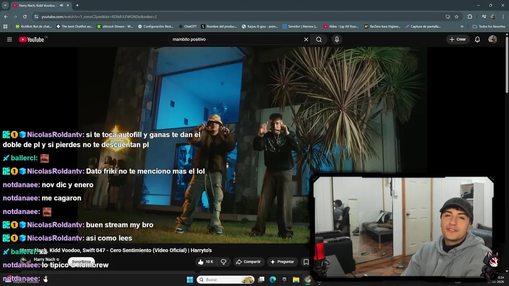Open the Todos los favoritos folder

(x=489, y=27)
